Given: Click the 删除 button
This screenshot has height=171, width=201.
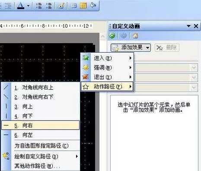Looking at the screenshot, I should click(167, 47).
